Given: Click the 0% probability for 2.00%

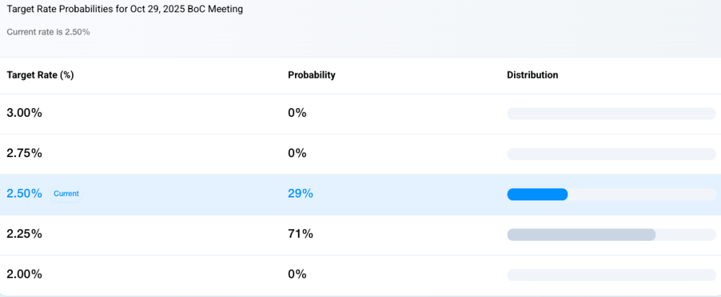Looking at the screenshot, I should coord(297,275).
